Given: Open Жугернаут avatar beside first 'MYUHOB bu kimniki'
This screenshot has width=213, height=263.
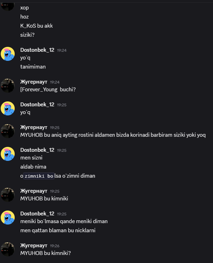Looking at the screenshot, I should click(x=8, y=195).
